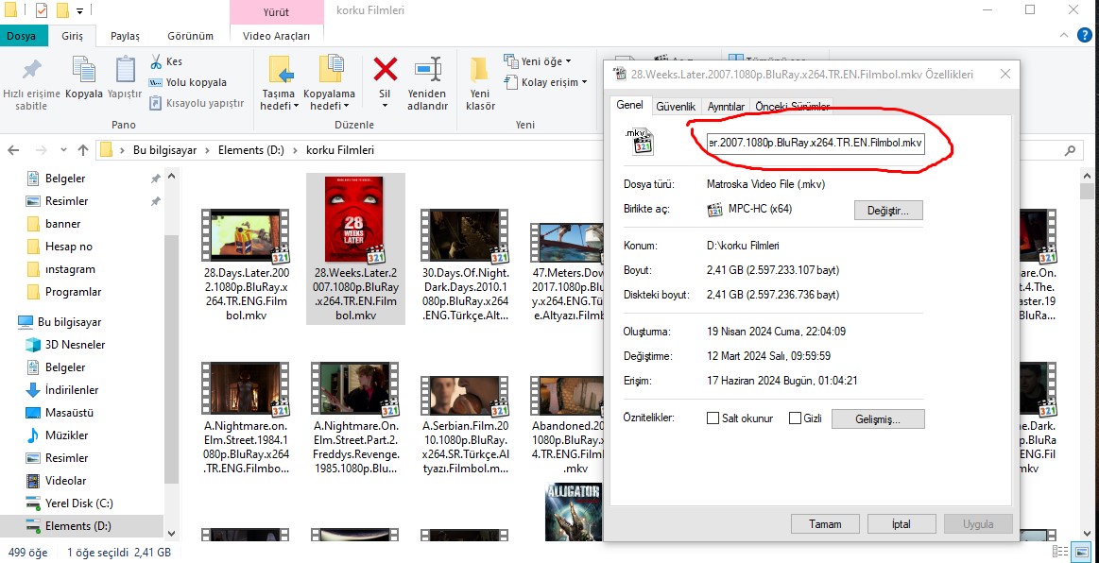Navigate back with the left arrow
The height and width of the screenshot is (563, 1099).
[13, 150]
